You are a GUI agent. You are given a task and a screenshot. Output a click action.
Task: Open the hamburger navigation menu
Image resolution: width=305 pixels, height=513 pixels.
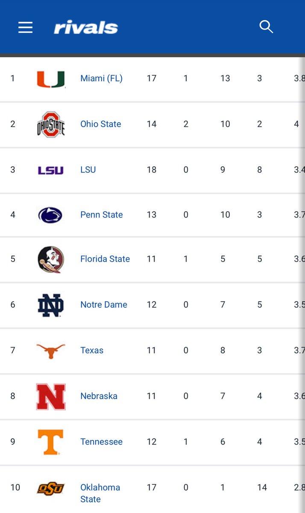tap(26, 28)
